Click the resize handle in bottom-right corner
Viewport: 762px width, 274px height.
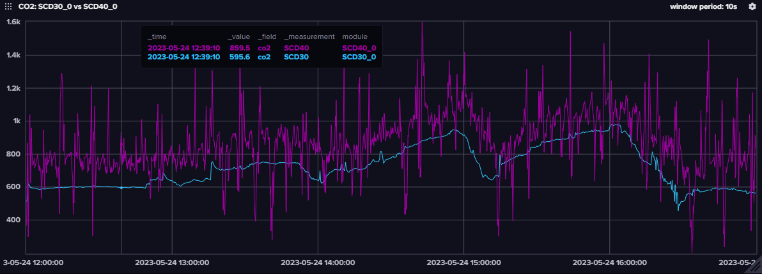point(756,269)
